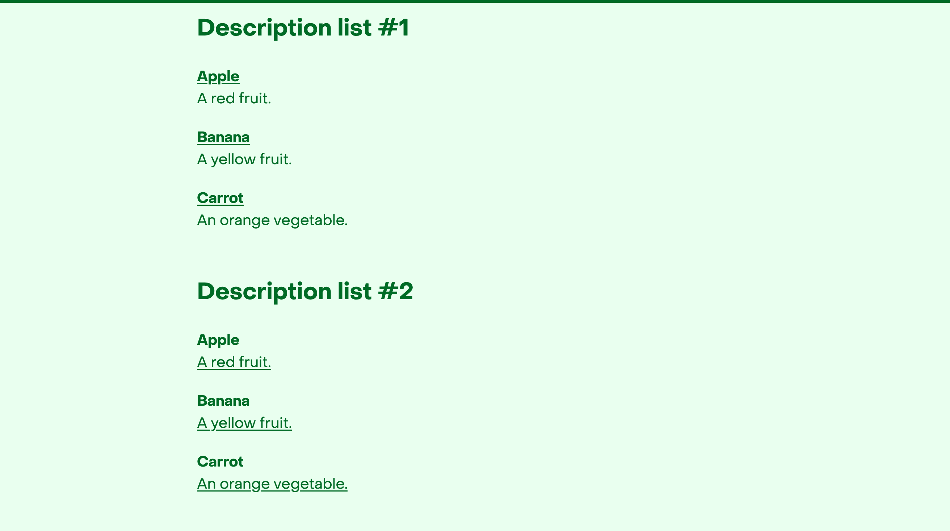The height and width of the screenshot is (531, 950).
Task: Click the dark green top bar
Action: point(475,1)
